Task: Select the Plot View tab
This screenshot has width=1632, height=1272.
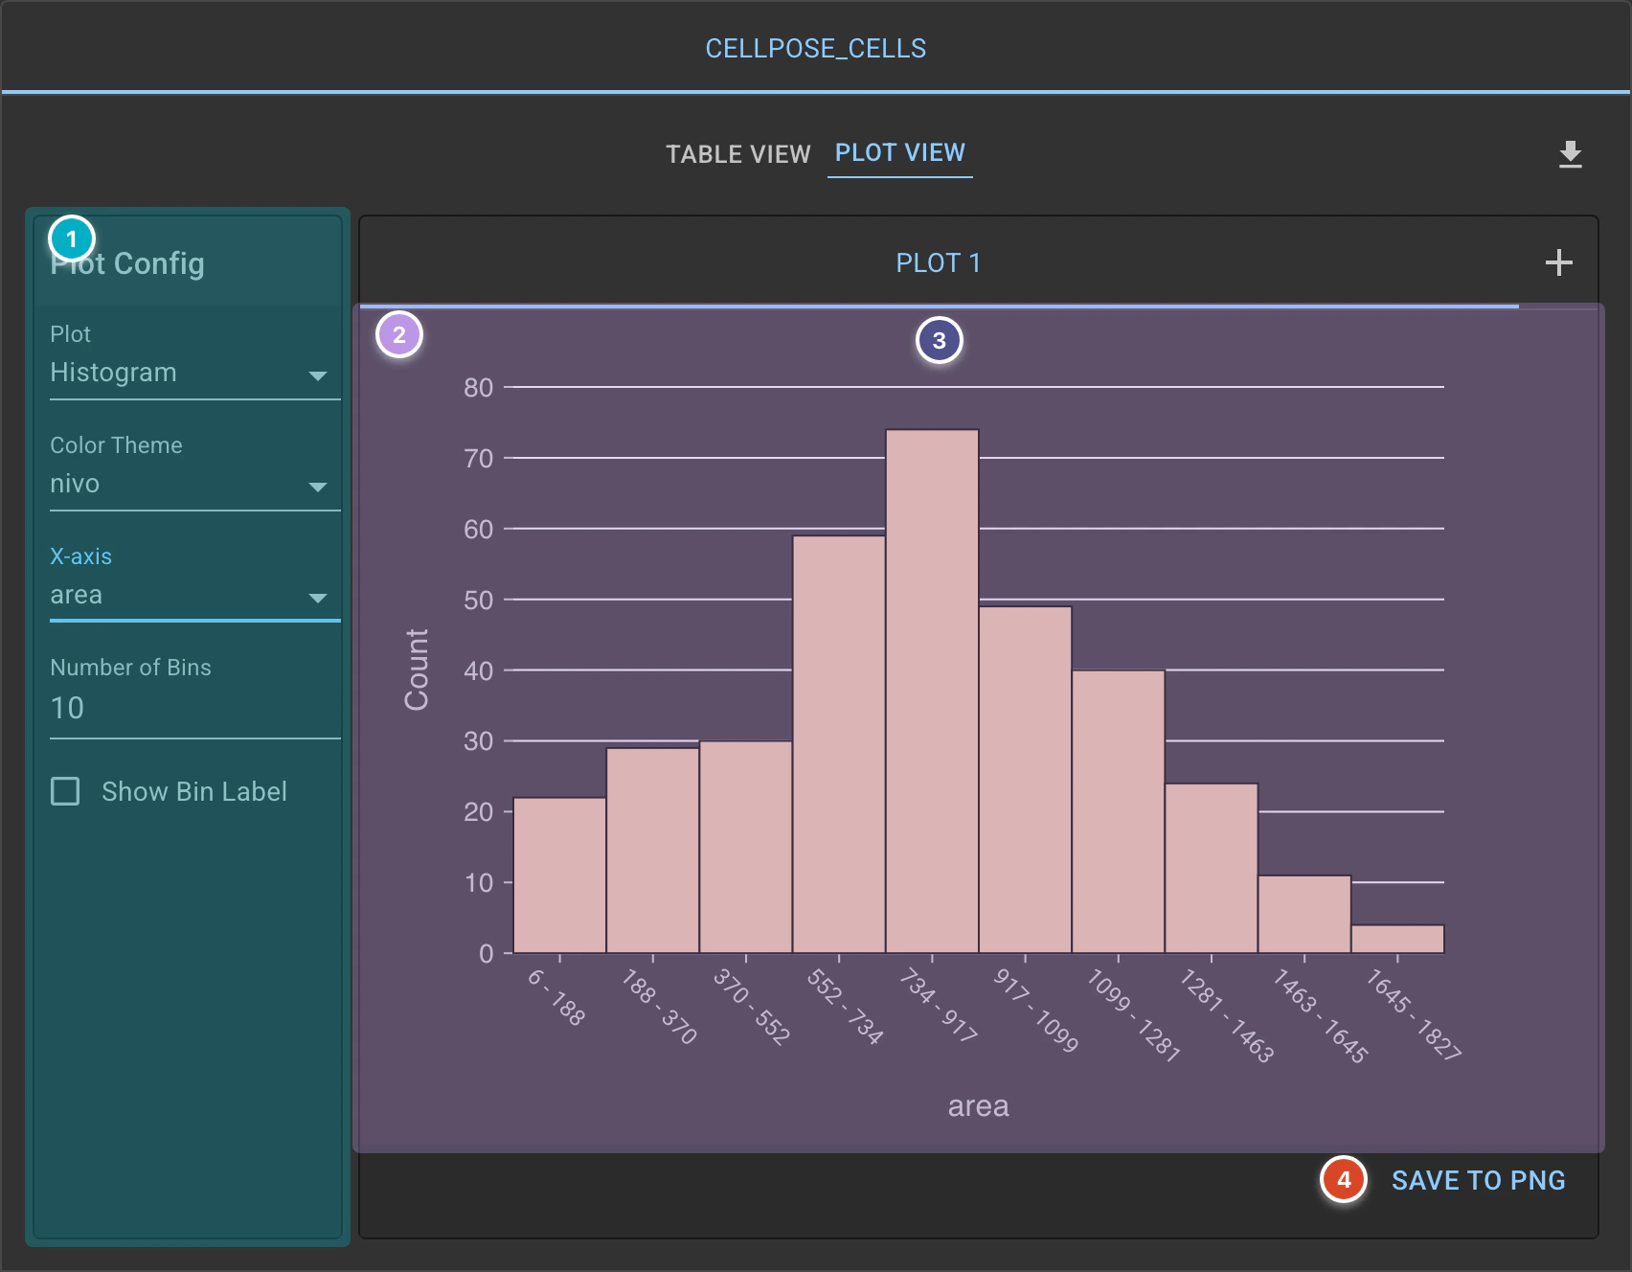Action: 900,153
